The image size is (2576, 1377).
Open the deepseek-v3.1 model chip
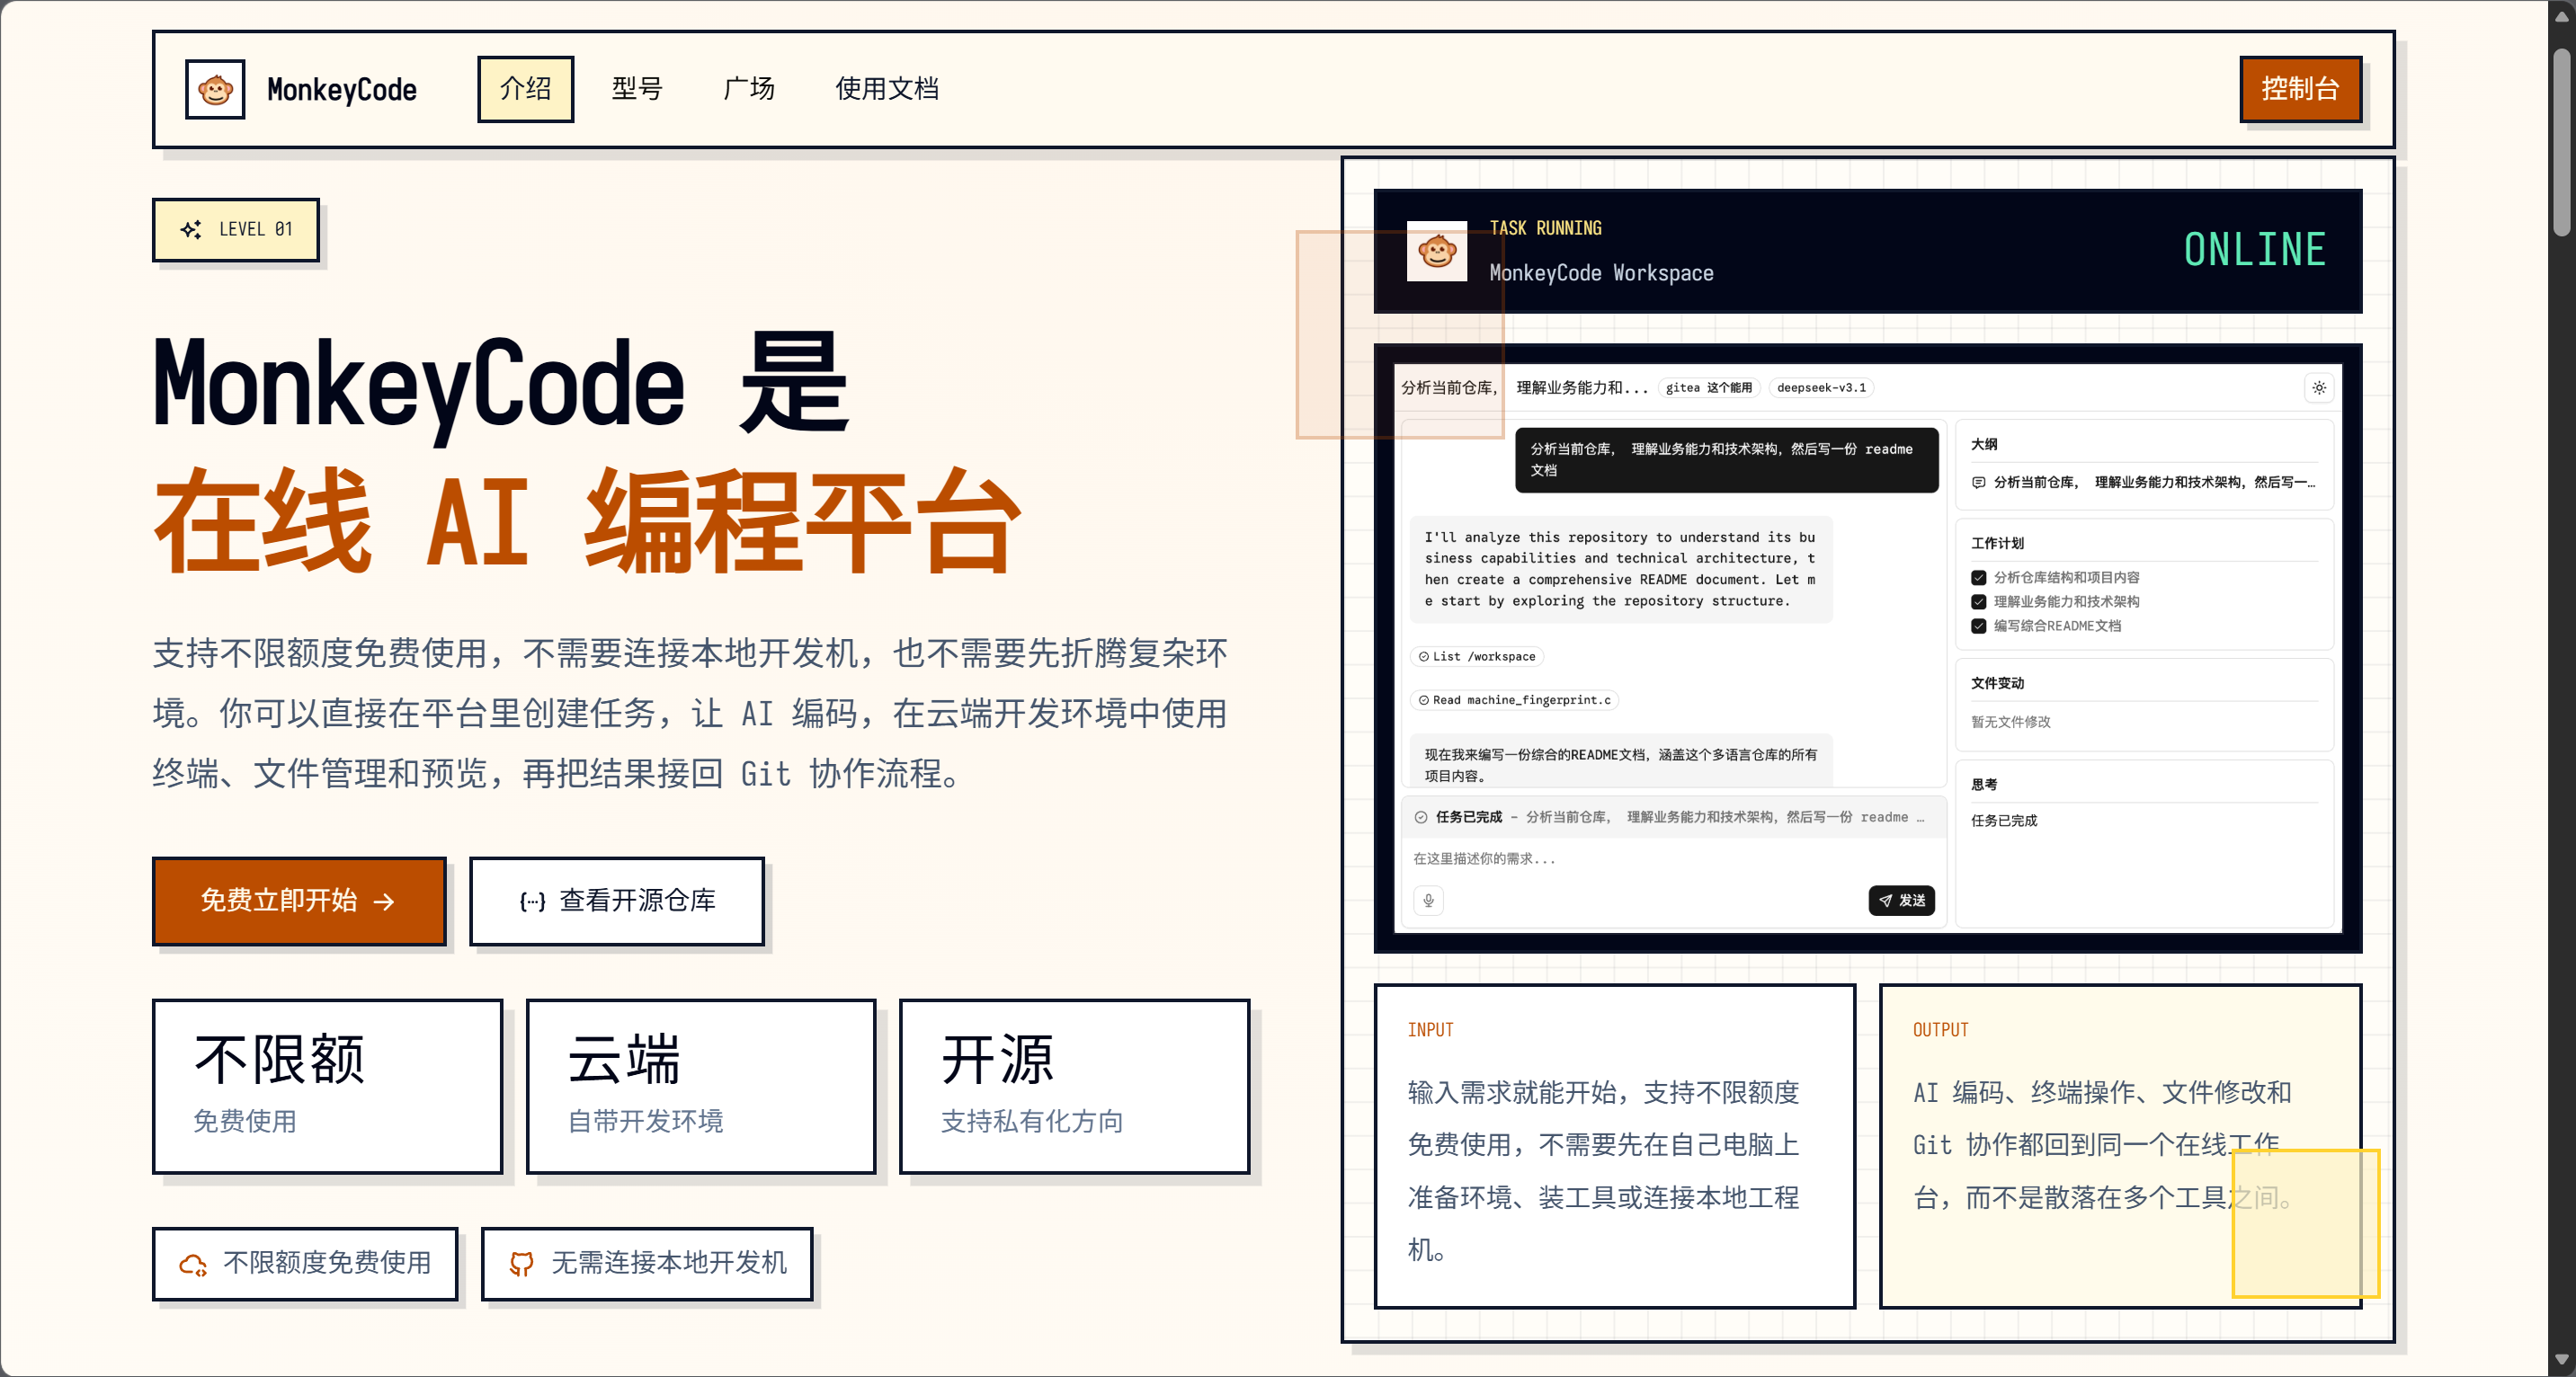tap(1820, 388)
